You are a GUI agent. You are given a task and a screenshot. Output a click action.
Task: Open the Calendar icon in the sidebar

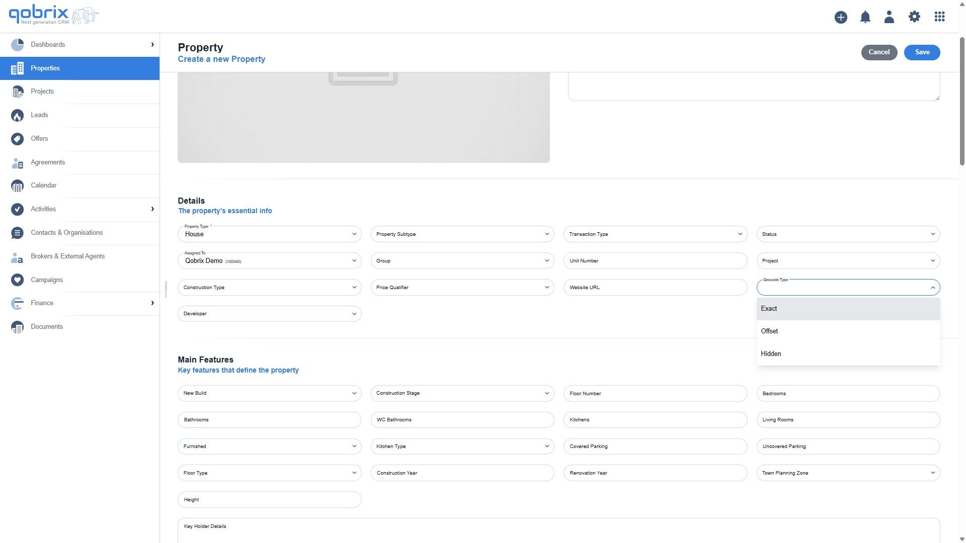click(x=17, y=186)
